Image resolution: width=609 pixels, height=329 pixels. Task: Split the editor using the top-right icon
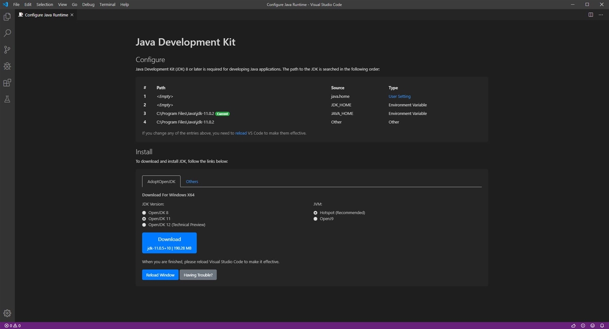[589, 15]
